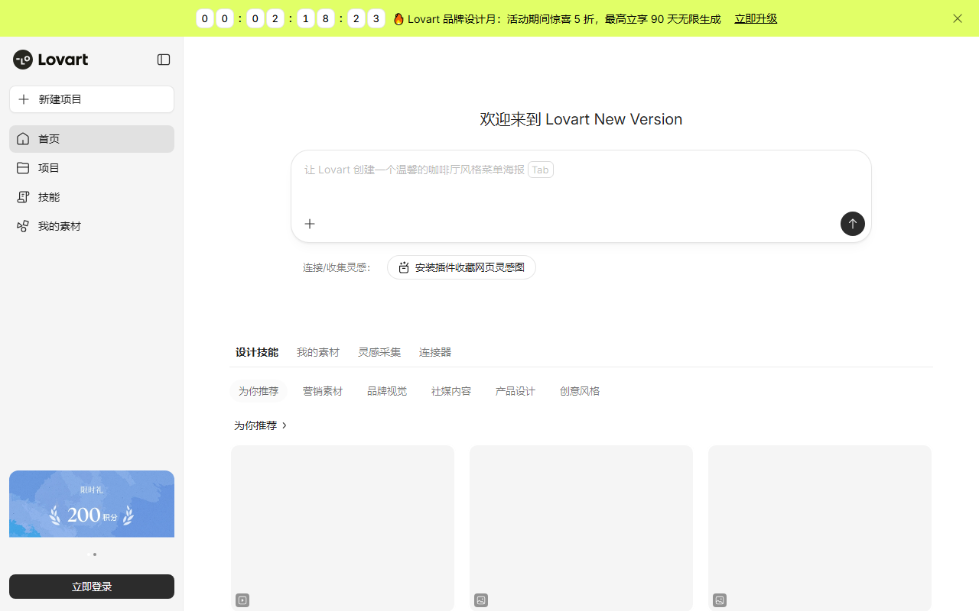Switch to the 连接器 tab
Viewport: 979px width, 611px height.
click(435, 352)
